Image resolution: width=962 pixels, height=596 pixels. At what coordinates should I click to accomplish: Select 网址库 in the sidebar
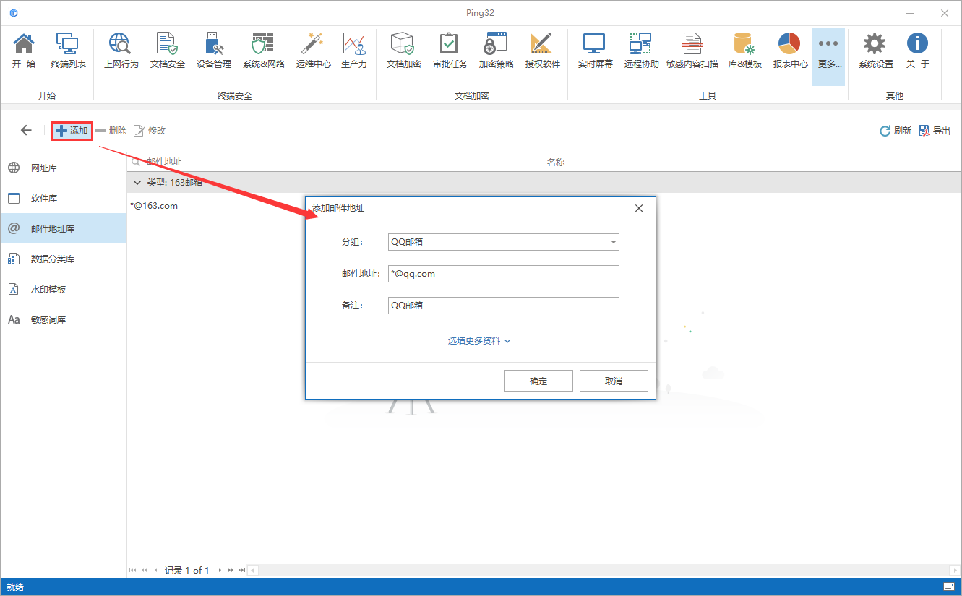tap(64, 168)
